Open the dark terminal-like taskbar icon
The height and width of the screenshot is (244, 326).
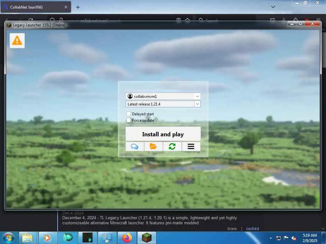88,238
